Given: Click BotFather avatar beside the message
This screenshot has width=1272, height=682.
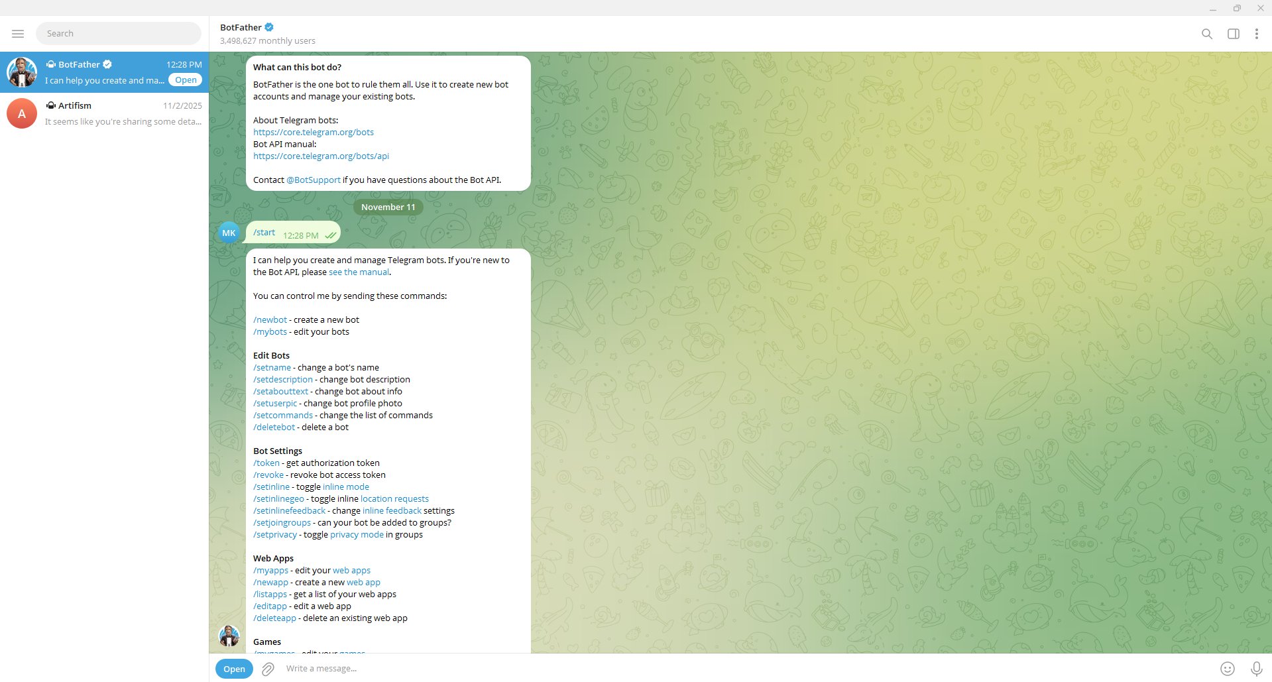Looking at the screenshot, I should 229,636.
